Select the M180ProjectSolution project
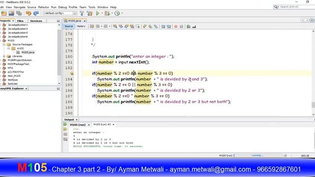The image size is (315, 177). (x=20, y=60)
